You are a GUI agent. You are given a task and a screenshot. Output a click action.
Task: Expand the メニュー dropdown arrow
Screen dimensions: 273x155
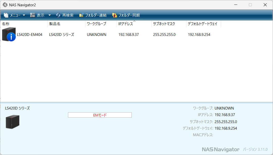pos(24,15)
